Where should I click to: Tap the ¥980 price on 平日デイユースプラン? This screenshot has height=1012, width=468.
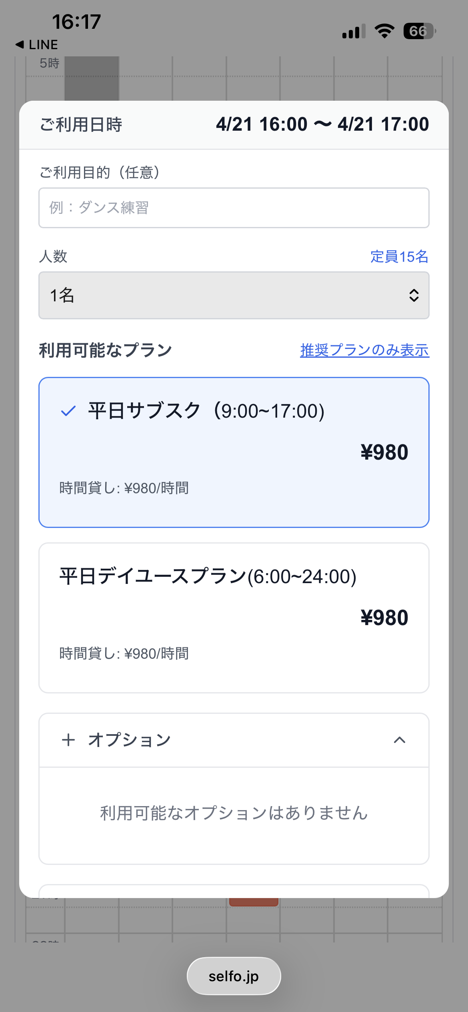click(384, 618)
